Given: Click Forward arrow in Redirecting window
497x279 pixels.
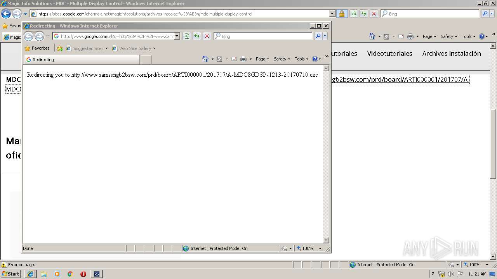Looking at the screenshot, I should 39,36.
